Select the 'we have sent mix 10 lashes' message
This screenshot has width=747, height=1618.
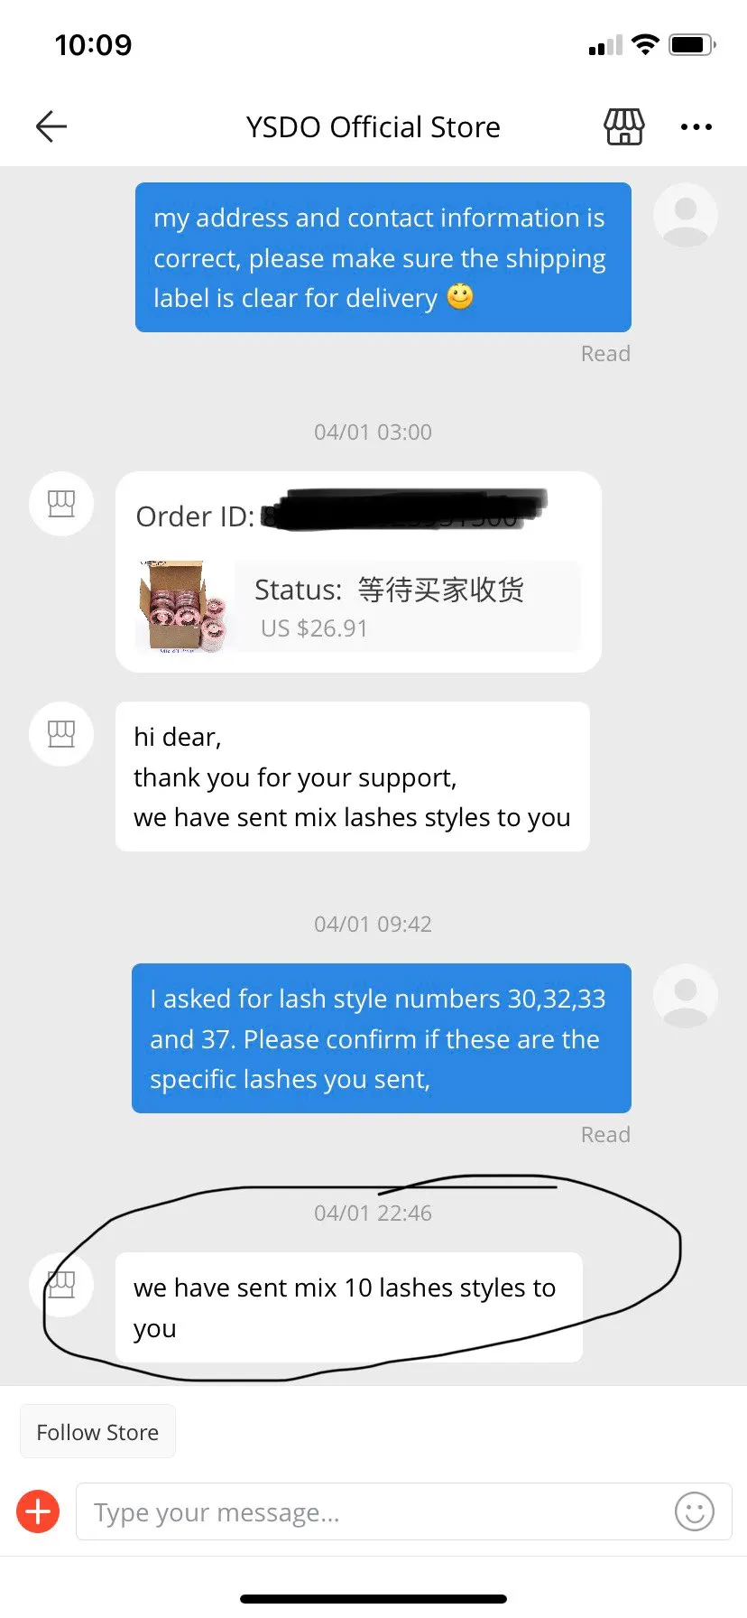(x=349, y=1307)
